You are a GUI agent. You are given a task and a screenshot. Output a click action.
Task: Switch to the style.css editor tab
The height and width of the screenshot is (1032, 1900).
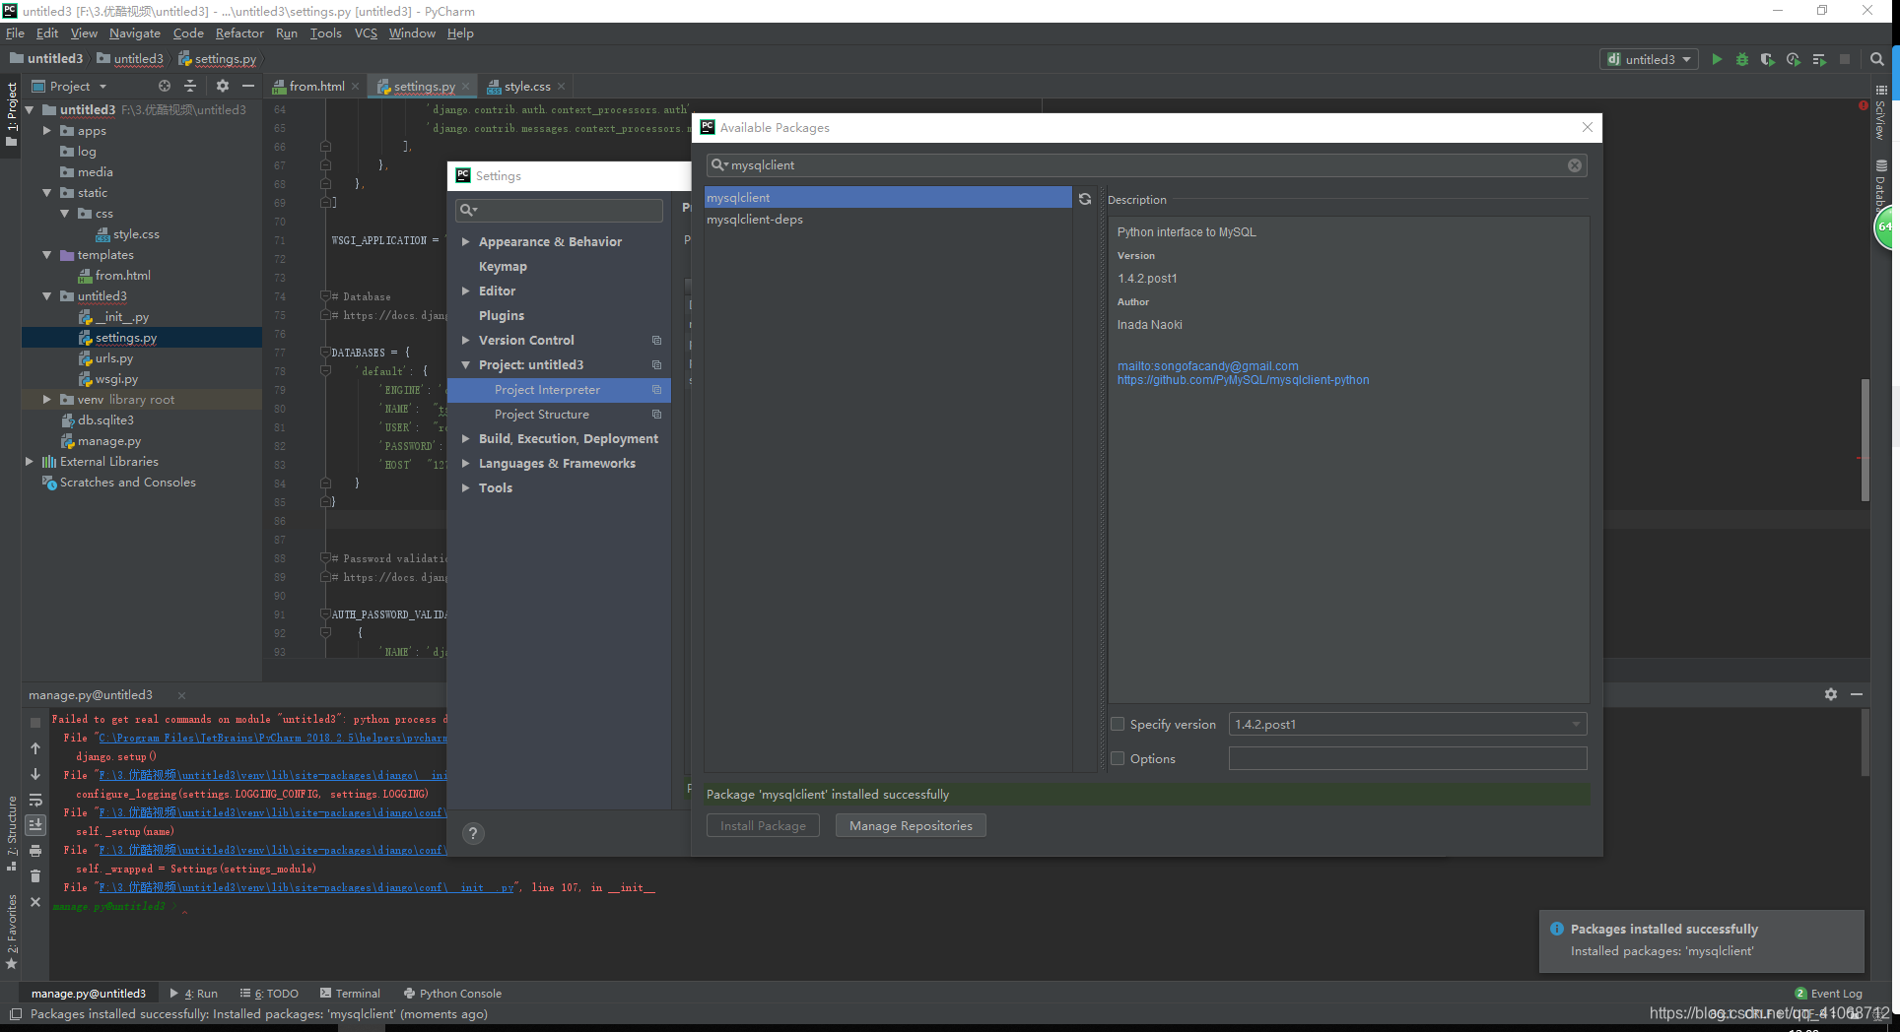point(527,87)
